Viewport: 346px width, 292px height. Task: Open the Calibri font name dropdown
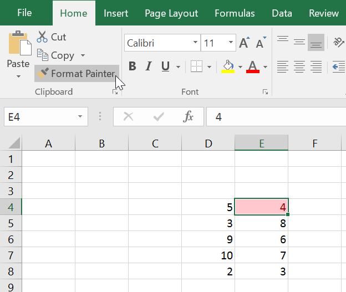point(195,42)
